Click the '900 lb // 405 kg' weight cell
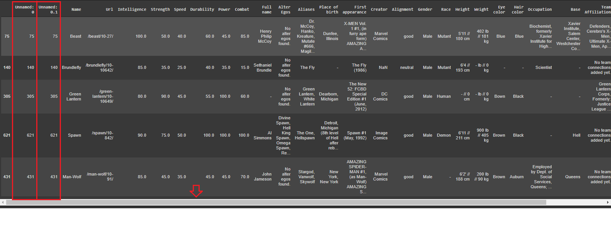This screenshot has height=241, width=611. (x=482, y=135)
